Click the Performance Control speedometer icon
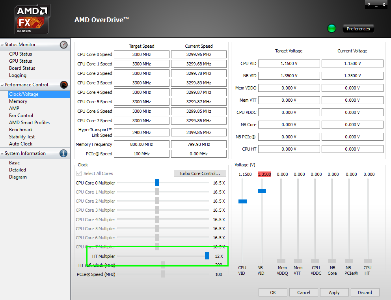The image size is (391, 300). click(63, 85)
